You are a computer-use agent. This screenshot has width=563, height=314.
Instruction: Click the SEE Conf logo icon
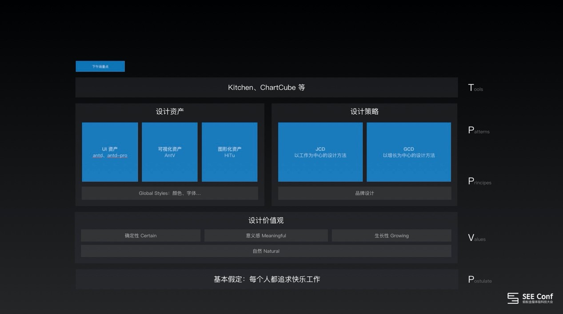tap(513, 298)
